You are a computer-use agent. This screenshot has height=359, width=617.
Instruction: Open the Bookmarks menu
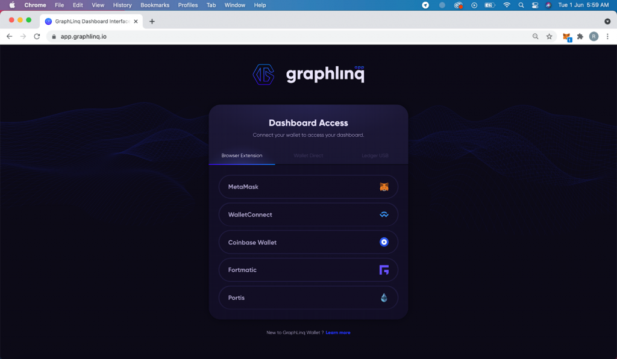[155, 5]
